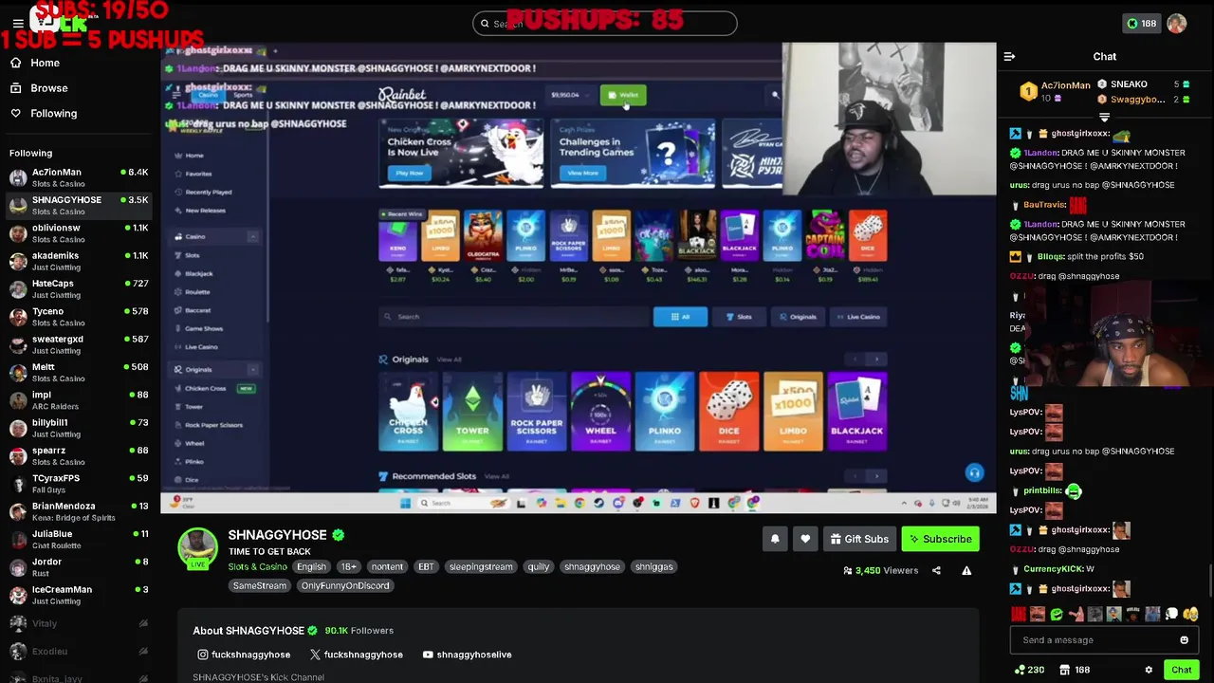Select the Live Casino tab in Rainbet's filter
The image size is (1214, 683).
857,317
